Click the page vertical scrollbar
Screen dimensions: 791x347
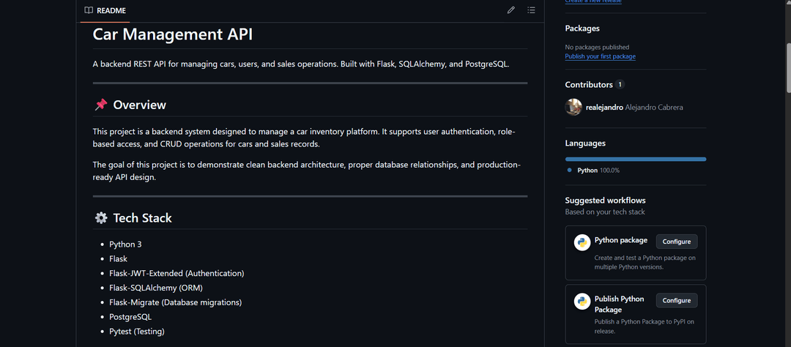788,67
